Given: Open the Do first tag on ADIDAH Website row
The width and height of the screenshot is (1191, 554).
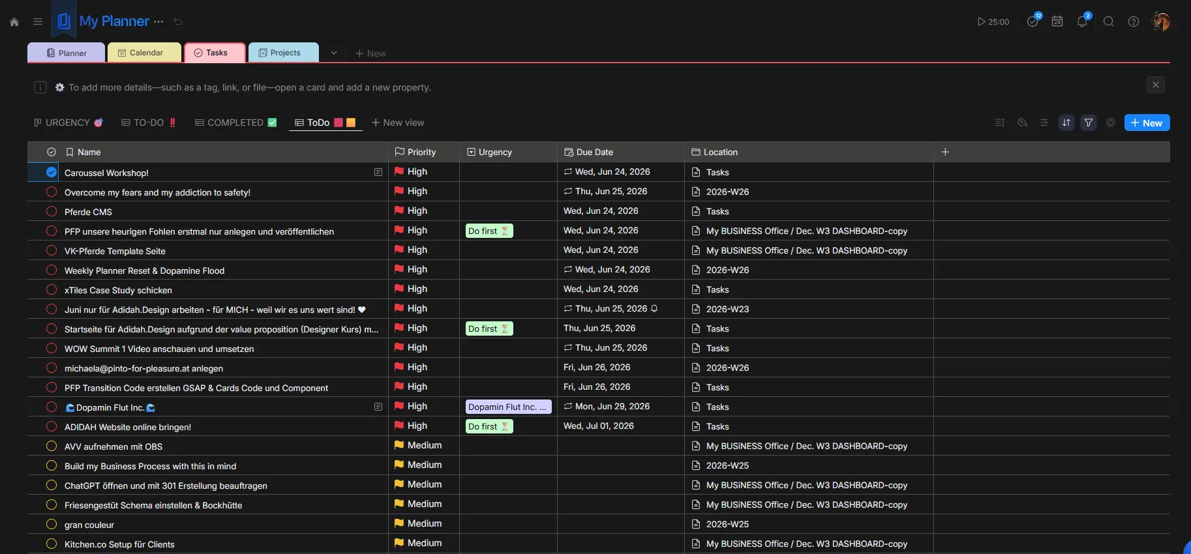Looking at the screenshot, I should [x=489, y=426].
